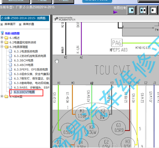
Task: Click the page icon for 6.3.4BCM电路
Action: [11, 65]
